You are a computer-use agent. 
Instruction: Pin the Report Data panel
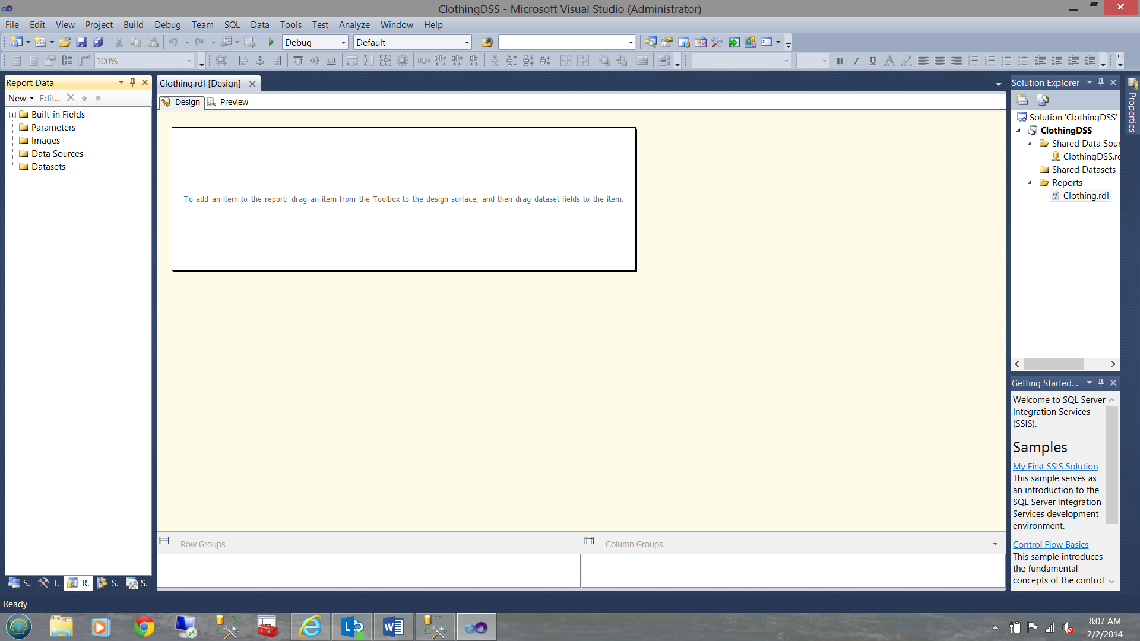point(132,82)
